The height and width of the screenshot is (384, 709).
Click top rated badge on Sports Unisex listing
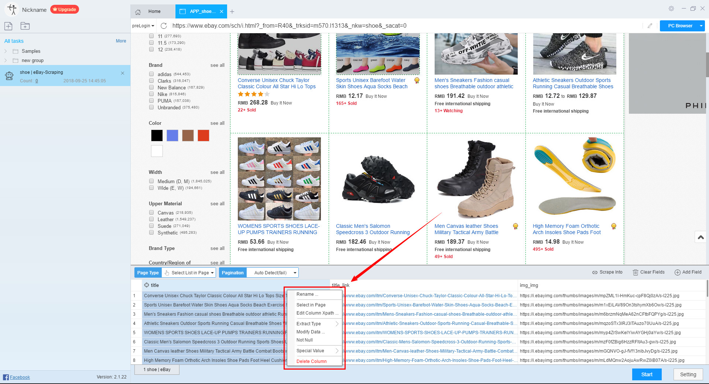[x=417, y=80]
